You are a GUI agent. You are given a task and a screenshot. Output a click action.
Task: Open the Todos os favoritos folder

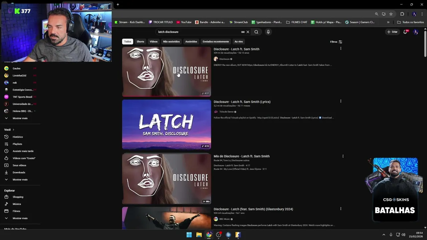[x=411, y=22]
